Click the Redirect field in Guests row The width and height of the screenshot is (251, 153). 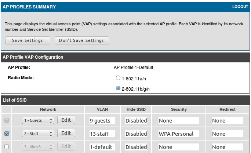click(227, 120)
